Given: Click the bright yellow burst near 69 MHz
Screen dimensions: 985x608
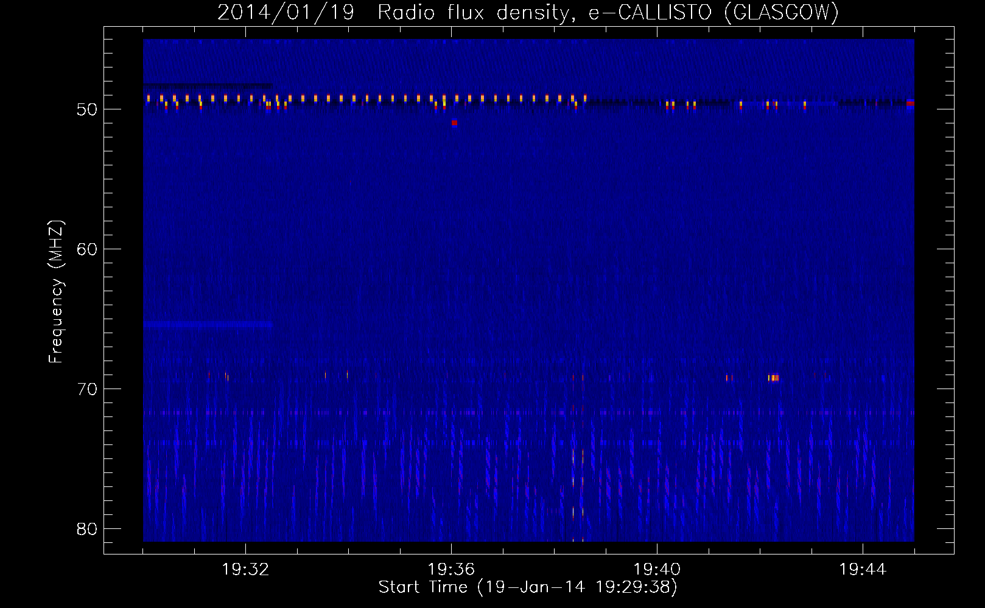Looking at the screenshot, I should click(773, 378).
